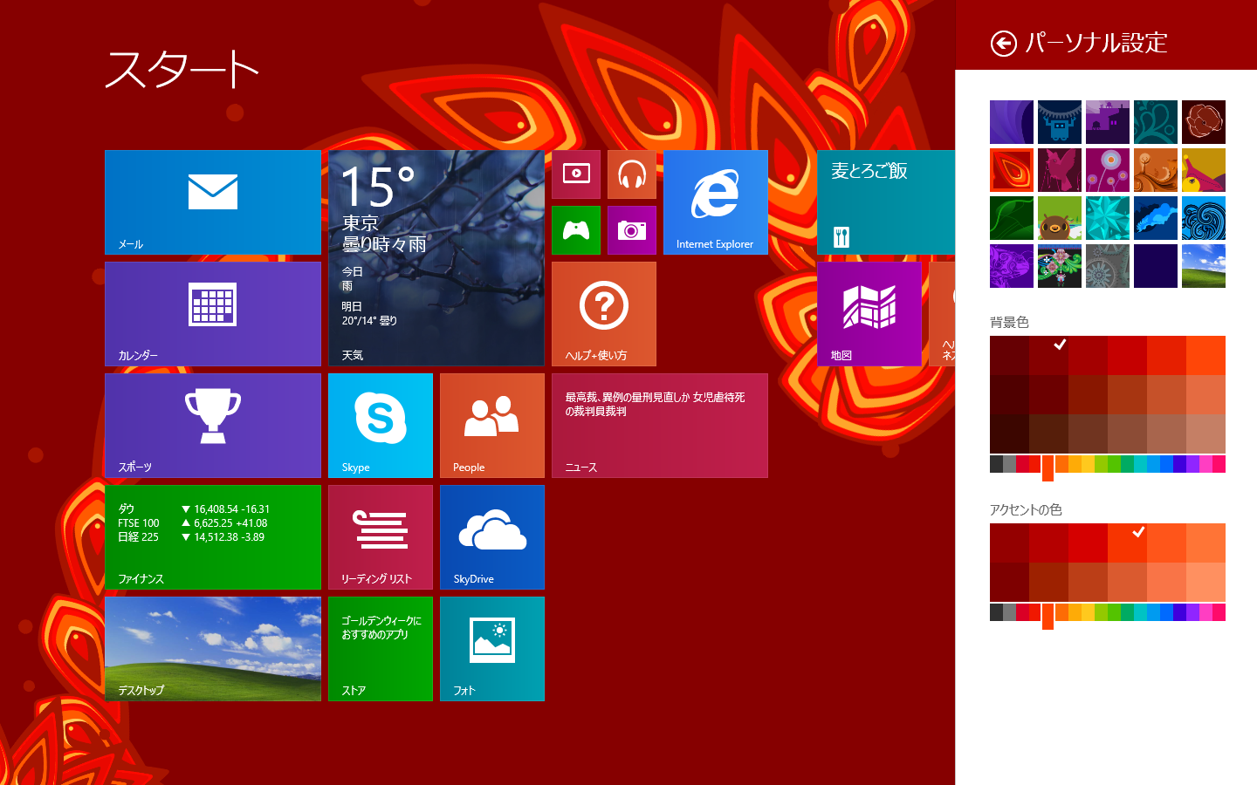Select the cyan crystal star background thumbnail
The height and width of the screenshot is (785, 1257).
point(1108,218)
